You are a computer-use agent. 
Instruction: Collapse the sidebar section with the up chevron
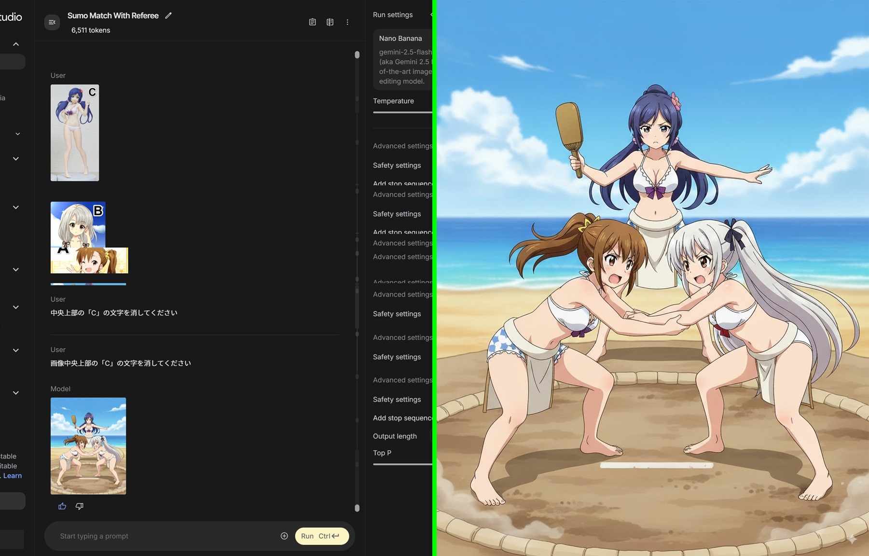16,44
